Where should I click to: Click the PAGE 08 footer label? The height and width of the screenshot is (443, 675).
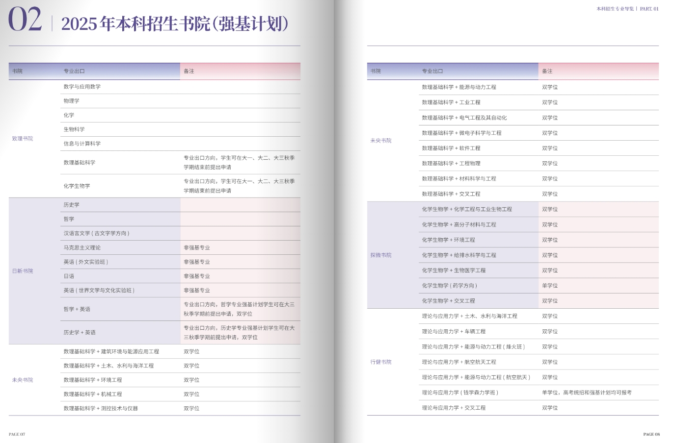[x=652, y=433]
